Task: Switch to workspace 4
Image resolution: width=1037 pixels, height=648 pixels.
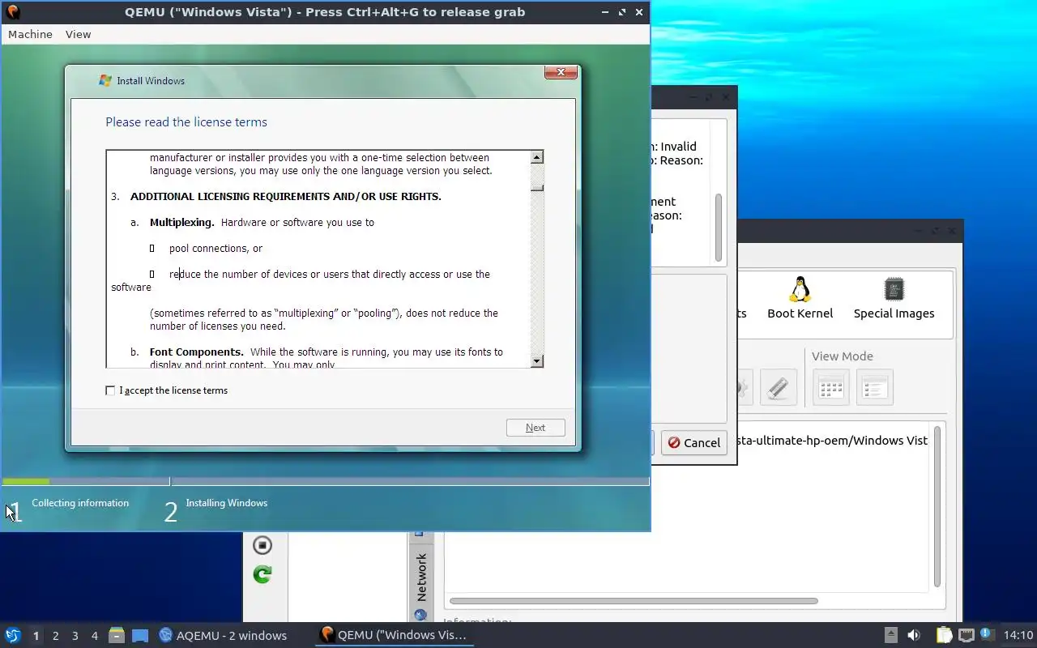Action: point(94,635)
